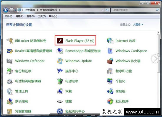
Task: Expand arrow after 所有控制面板项 breadcrumb
Action: tap(59, 10)
